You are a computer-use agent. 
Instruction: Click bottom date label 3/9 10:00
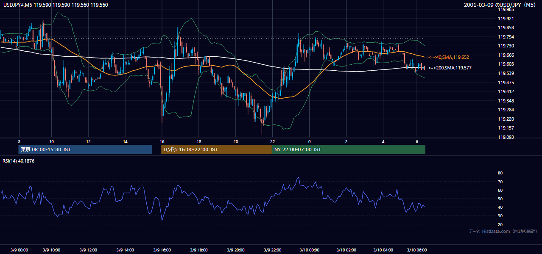[51, 250]
